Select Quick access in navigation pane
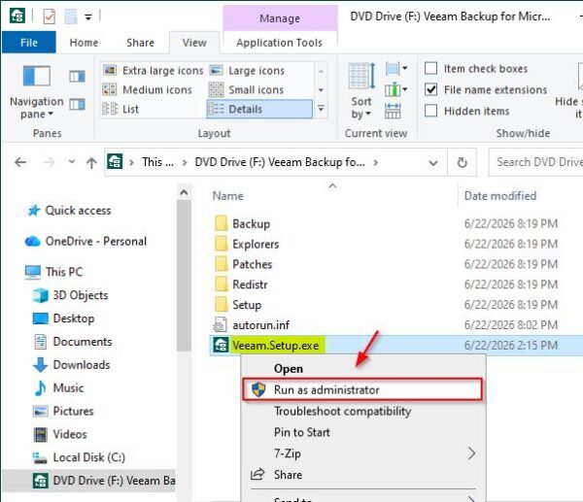This screenshot has width=583, height=502. pos(78,211)
